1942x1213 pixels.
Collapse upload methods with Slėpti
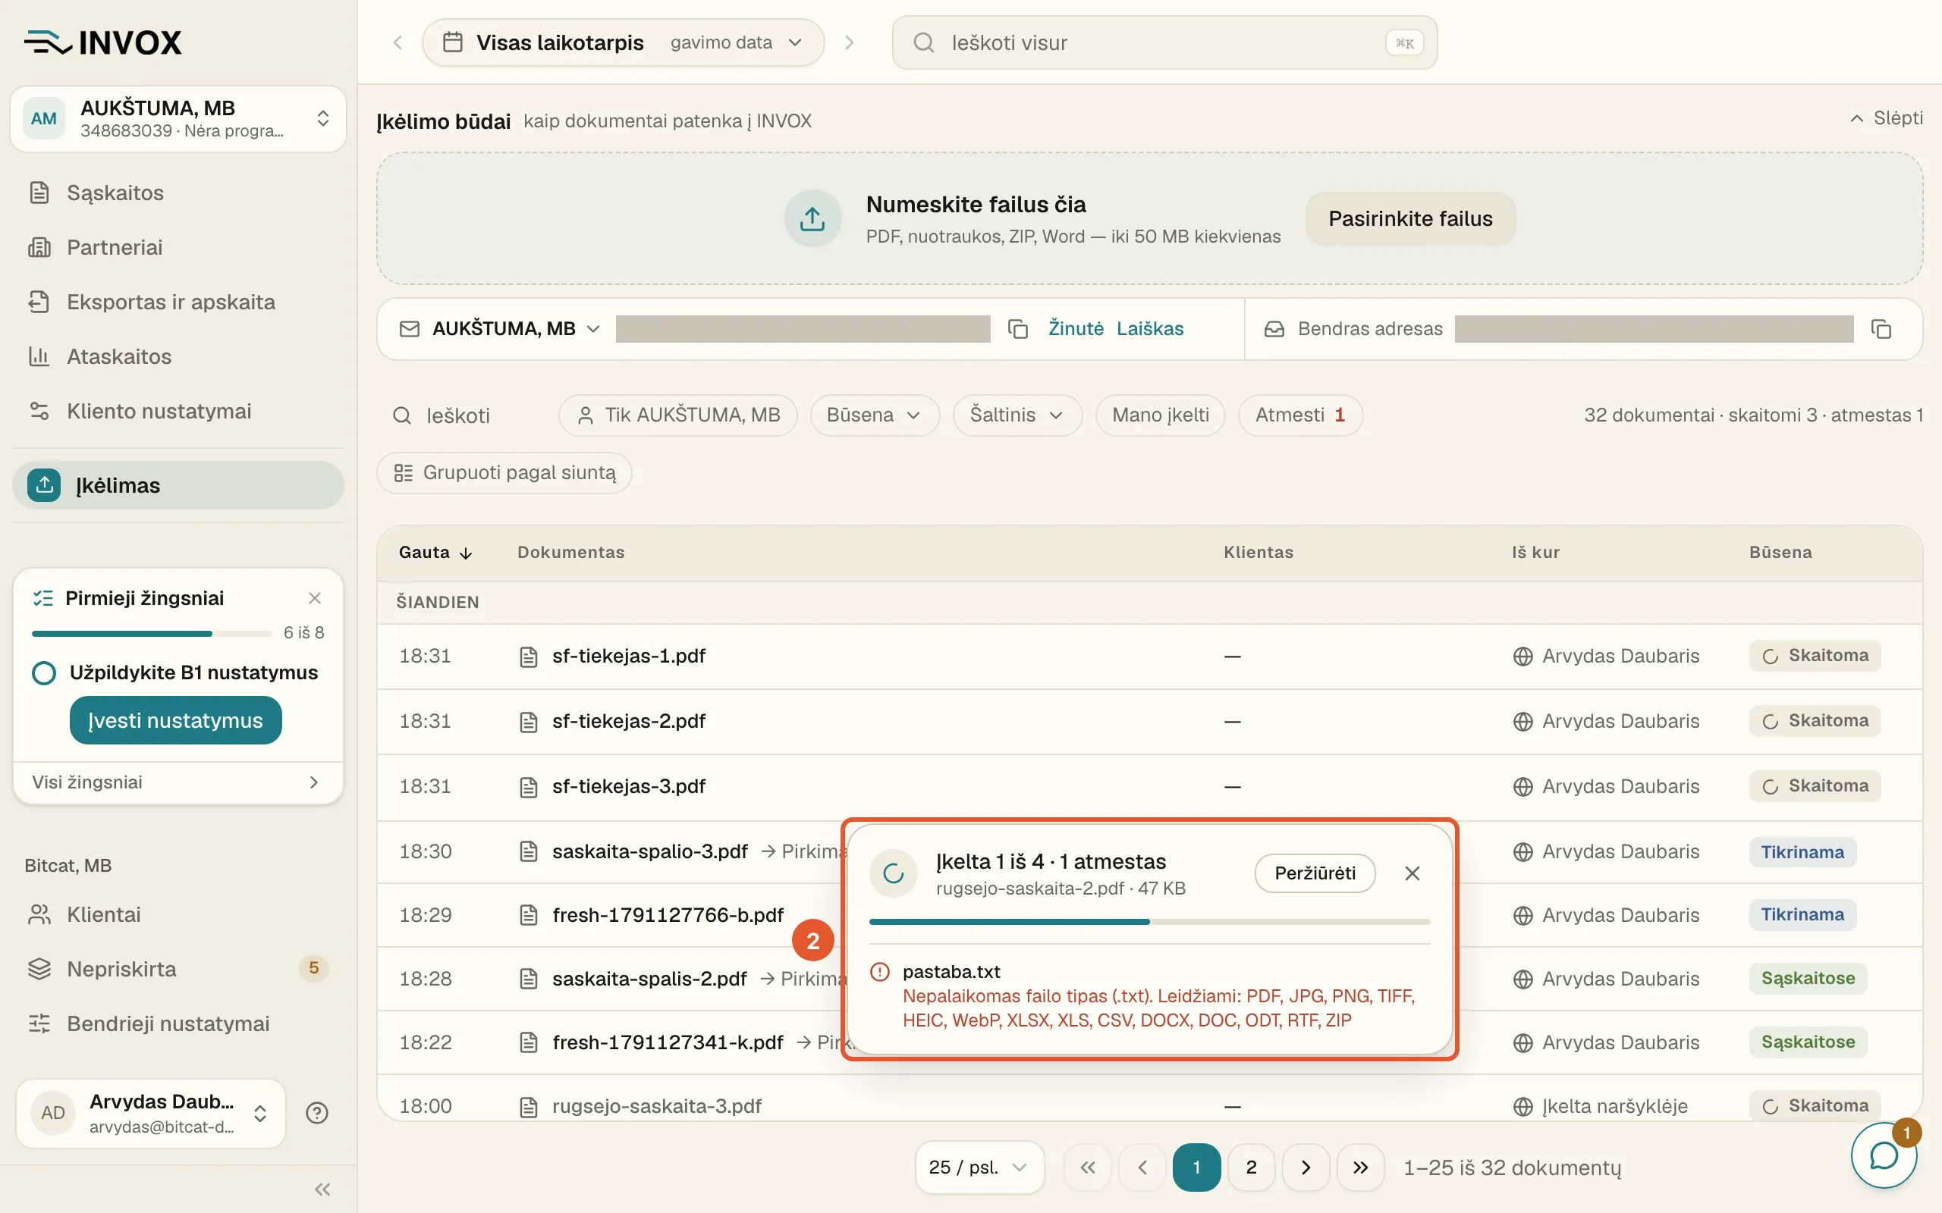pyautogui.click(x=1886, y=118)
